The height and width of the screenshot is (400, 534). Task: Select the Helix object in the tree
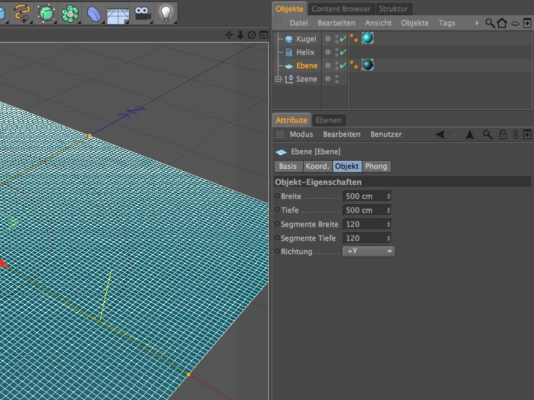click(x=305, y=52)
